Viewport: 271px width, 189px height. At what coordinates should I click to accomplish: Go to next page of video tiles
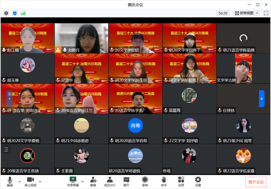click(262, 99)
